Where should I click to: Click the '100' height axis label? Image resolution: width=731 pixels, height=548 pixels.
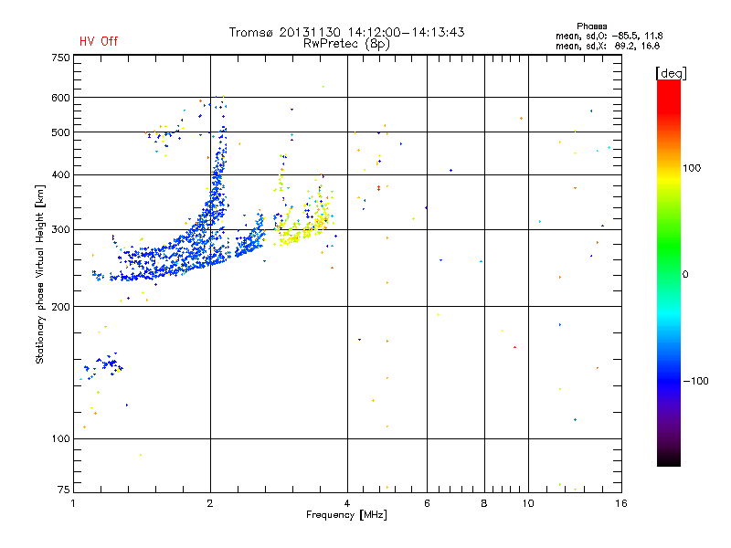click(60, 439)
